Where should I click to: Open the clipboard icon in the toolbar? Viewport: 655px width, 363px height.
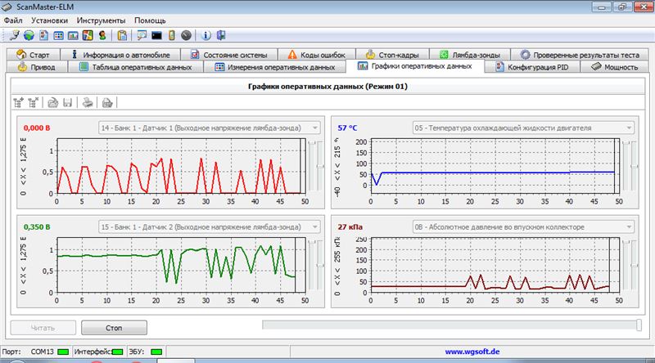tap(122, 35)
